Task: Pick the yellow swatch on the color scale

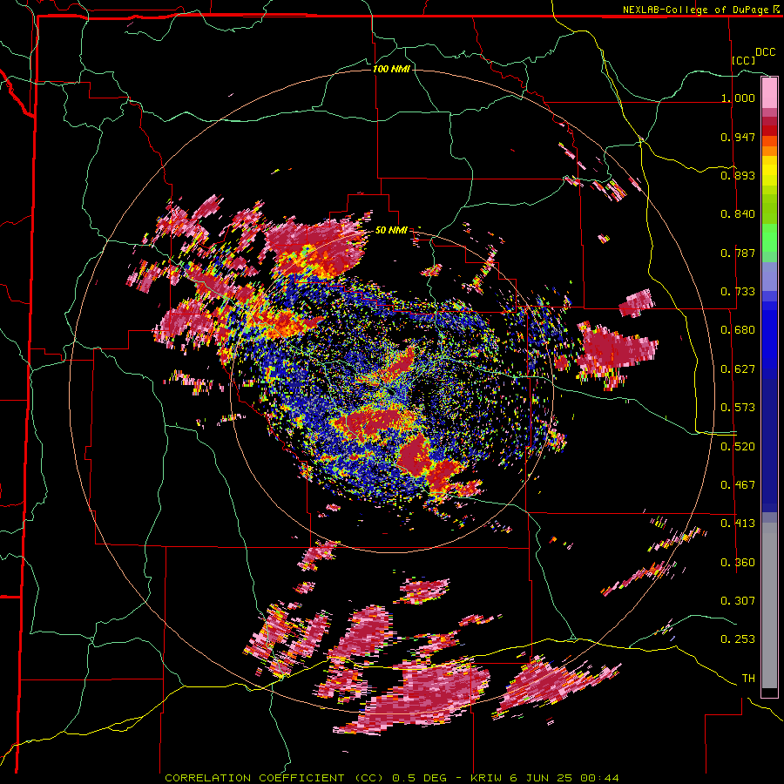Action: coord(769,172)
